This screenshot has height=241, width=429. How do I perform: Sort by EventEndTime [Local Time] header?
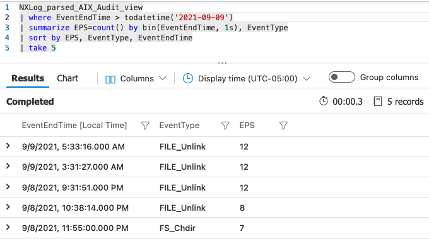pyautogui.click(x=74, y=126)
